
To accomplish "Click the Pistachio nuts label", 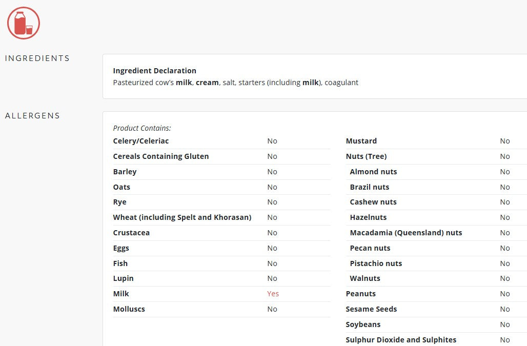I will tap(376, 263).
